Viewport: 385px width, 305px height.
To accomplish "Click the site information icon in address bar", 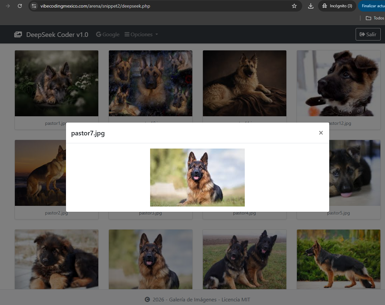I will click(34, 6).
